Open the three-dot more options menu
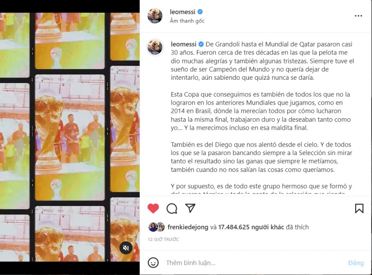This screenshot has height=275, width=372. 358,15
